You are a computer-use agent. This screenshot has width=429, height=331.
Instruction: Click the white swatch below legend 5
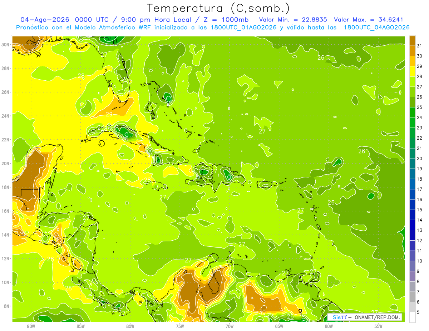(412, 317)
